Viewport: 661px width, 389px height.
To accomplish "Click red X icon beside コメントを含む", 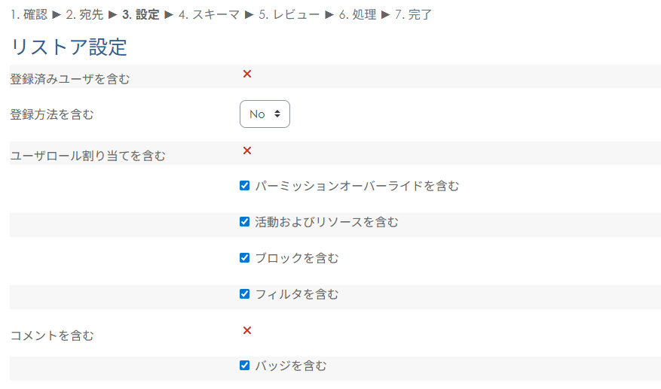I will point(246,330).
